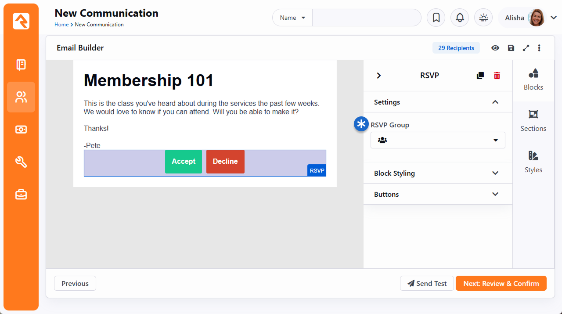Switch to the Blocks tab
Image resolution: width=562 pixels, height=314 pixels.
pyautogui.click(x=533, y=79)
